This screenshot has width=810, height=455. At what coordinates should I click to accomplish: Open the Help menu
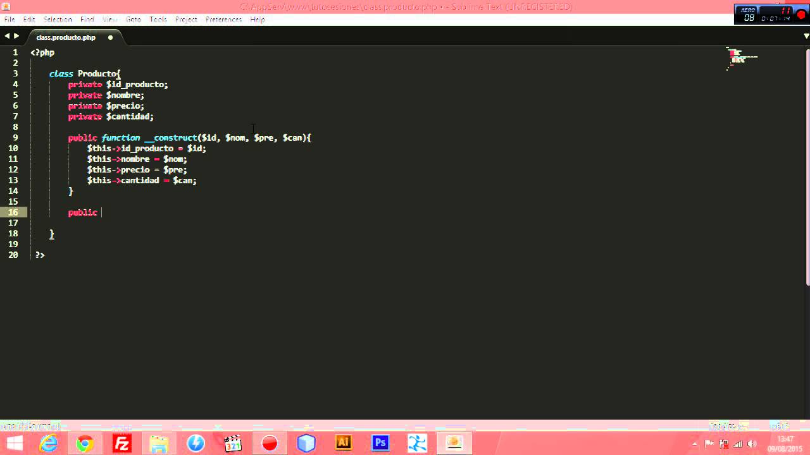pyautogui.click(x=258, y=20)
